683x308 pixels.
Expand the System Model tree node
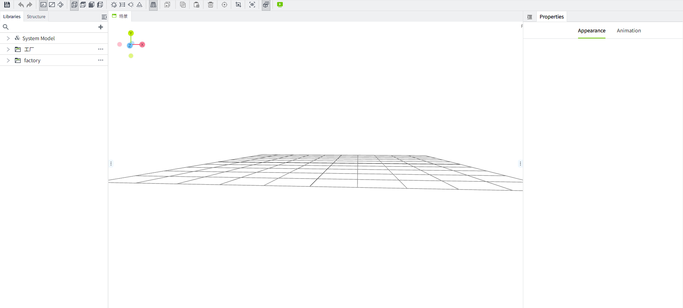tap(8, 38)
